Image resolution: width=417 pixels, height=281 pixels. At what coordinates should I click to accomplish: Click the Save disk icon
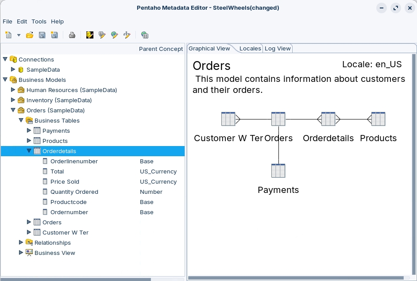(x=42, y=35)
